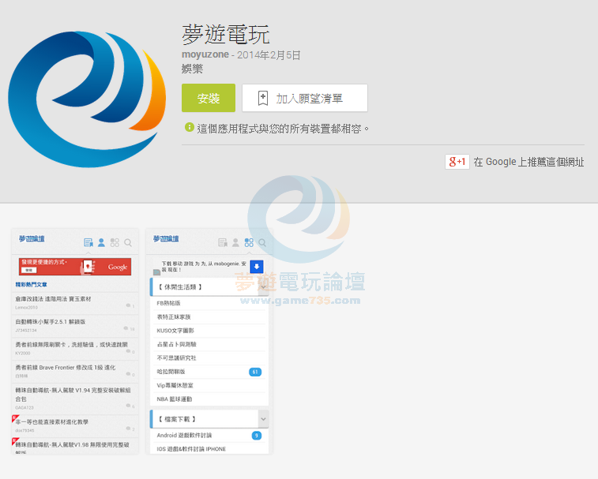Click the FB熟帖版 forum row
Image resolution: width=598 pixels, height=479 pixels.
tap(209, 303)
